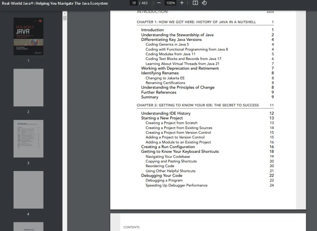Image resolution: width=317 pixels, height=231 pixels.
Task: Click 'Creating a Project from Scratch' entry
Action: 172,123
